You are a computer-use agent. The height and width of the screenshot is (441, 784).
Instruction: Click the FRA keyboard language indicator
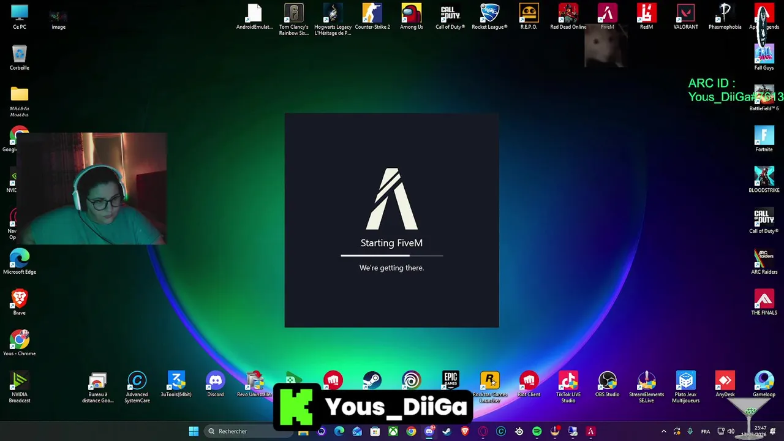706,431
